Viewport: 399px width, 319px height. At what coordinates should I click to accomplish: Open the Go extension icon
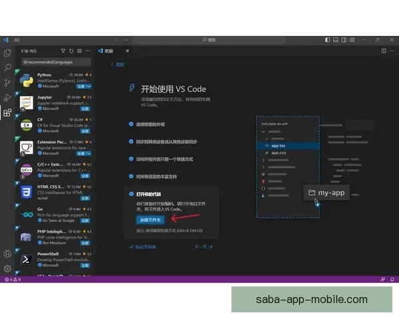pyautogui.click(x=27, y=215)
